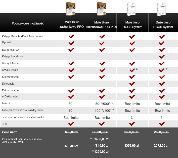
Task: Click Kilometrówka checkmark under Małe biuro DGCS
Action: pyautogui.click(x=132, y=77)
